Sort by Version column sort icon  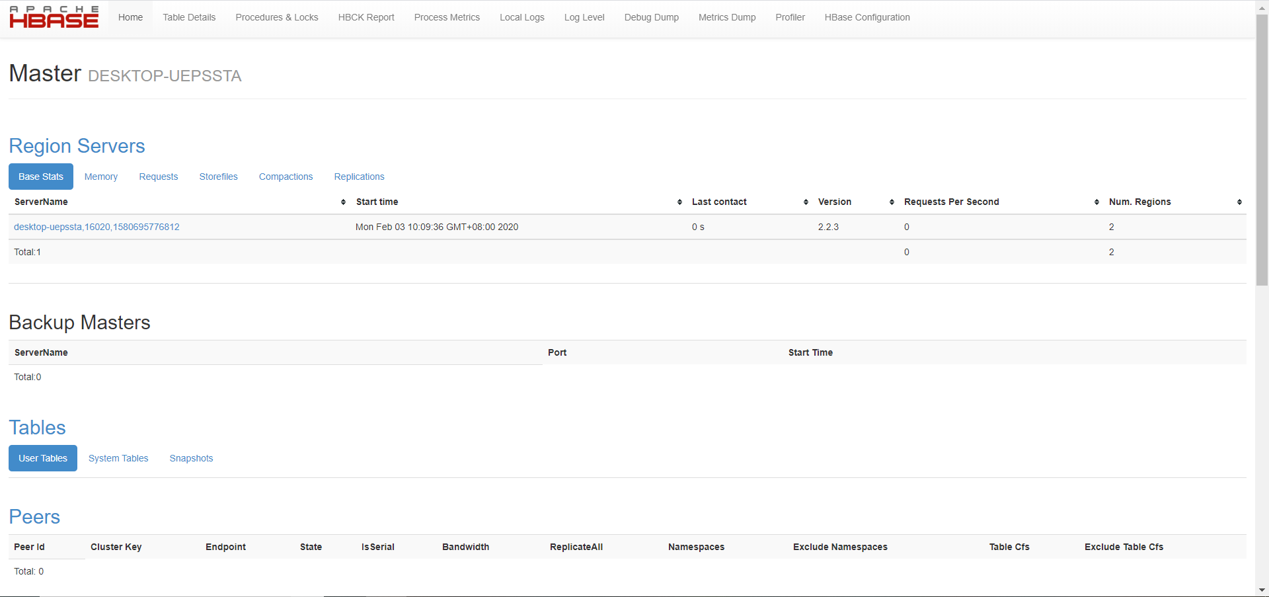click(x=892, y=202)
